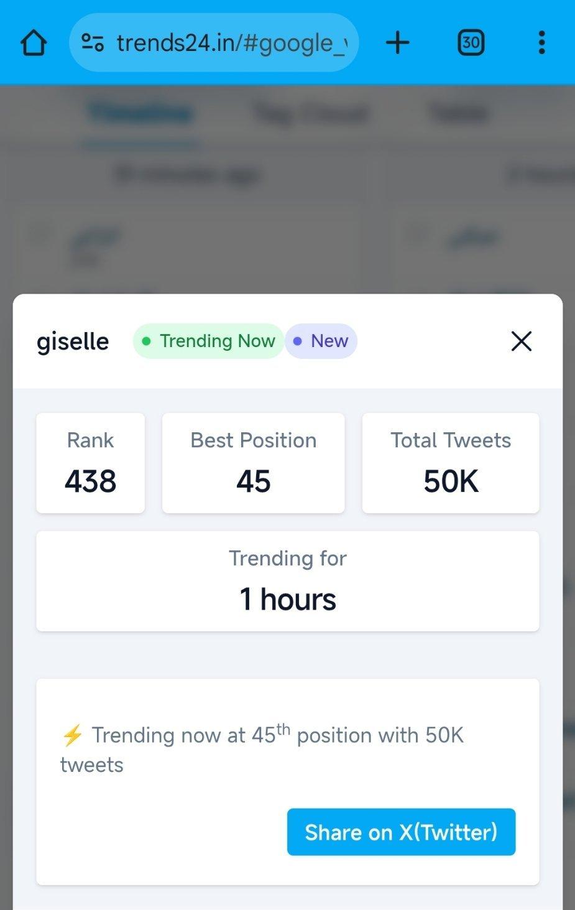575x910 pixels.
Task: Open the browser three-dot menu
Action: (541, 43)
